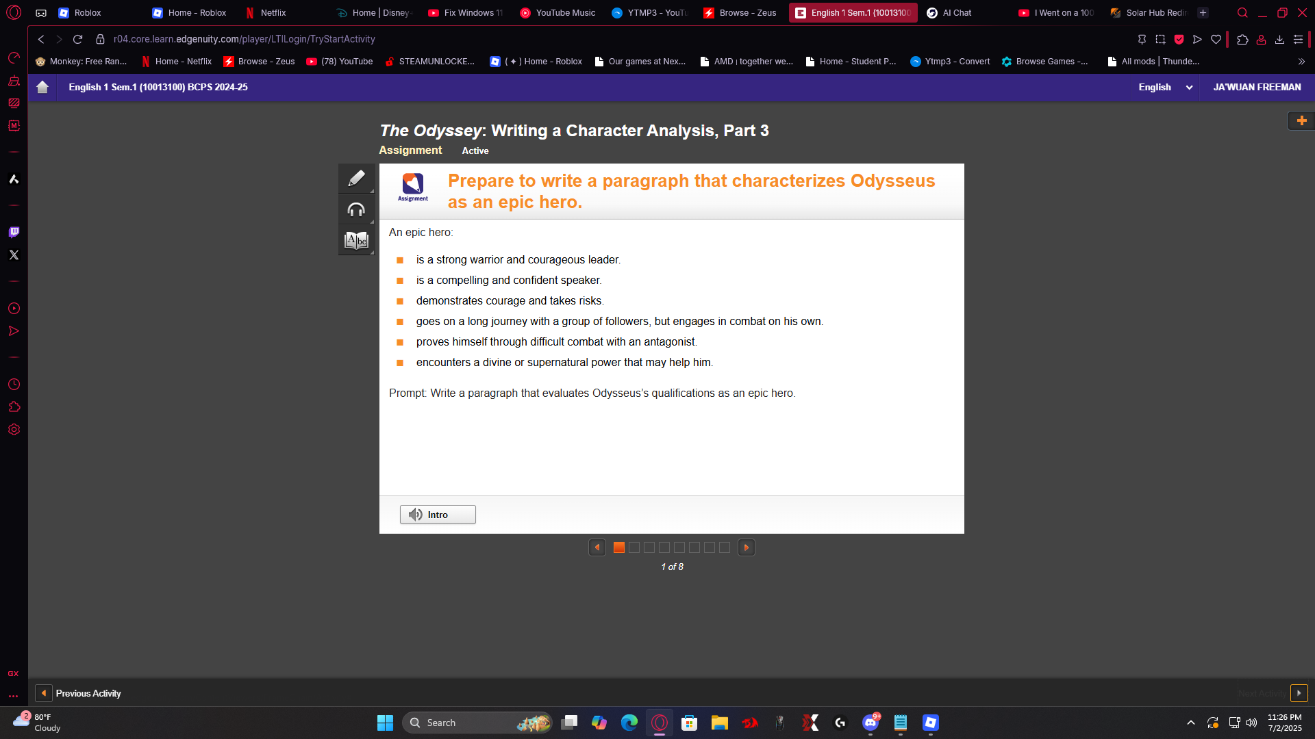Click Previous Activity button

(78, 693)
